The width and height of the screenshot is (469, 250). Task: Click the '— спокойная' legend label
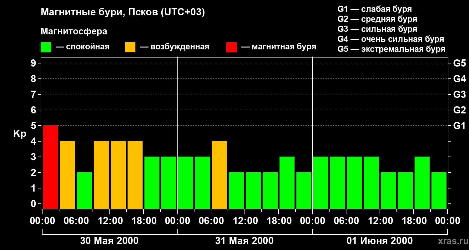pos(83,47)
